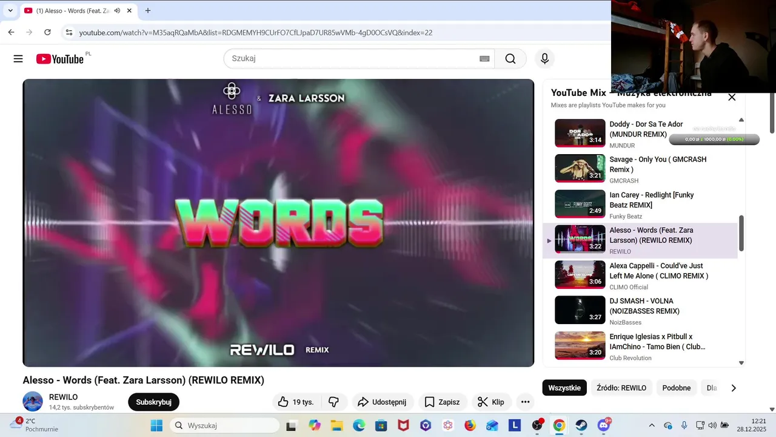This screenshot has width=776, height=437.
Task: Click the video title text below player
Action: 143,381
